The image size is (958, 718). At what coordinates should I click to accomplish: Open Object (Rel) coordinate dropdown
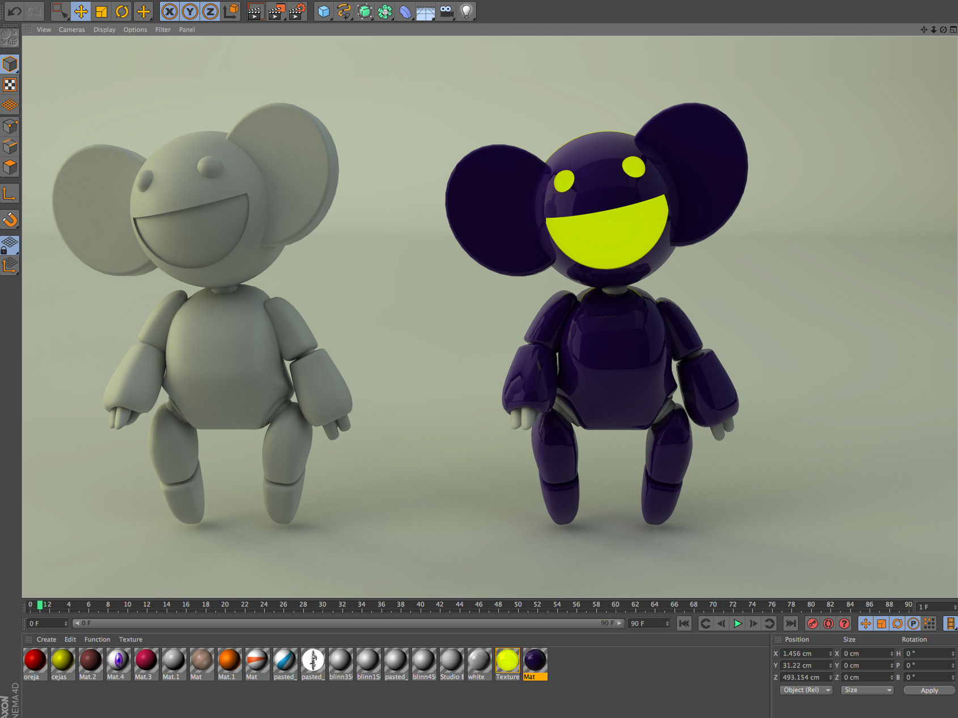(x=806, y=690)
